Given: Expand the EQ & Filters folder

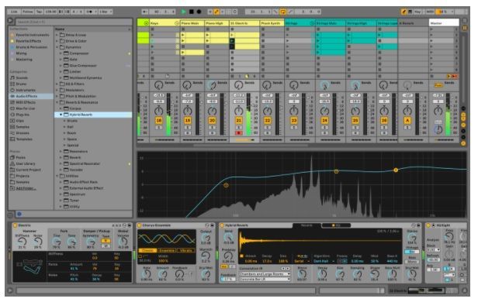Looking at the screenshot, I should (x=57, y=84).
